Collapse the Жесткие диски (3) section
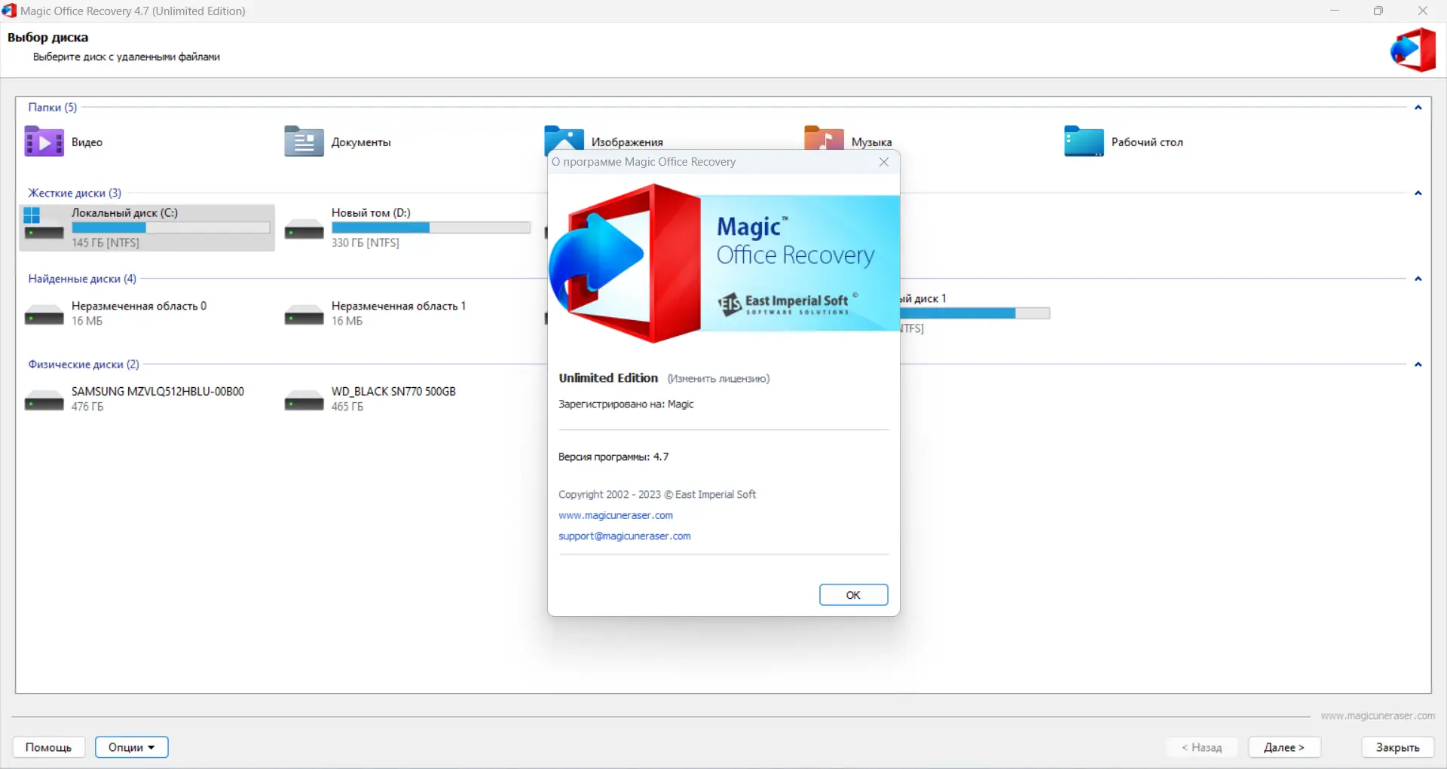Image resolution: width=1447 pixels, height=769 pixels. (x=1418, y=194)
